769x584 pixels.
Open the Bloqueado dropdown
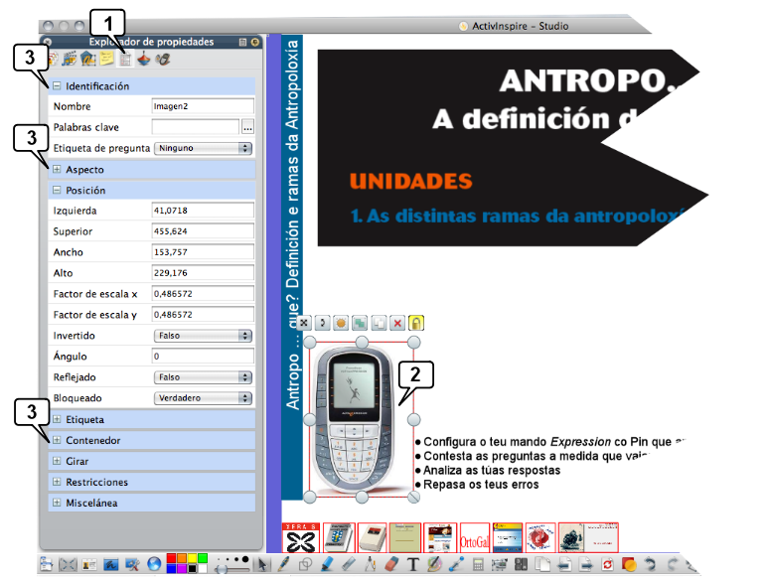point(203,397)
